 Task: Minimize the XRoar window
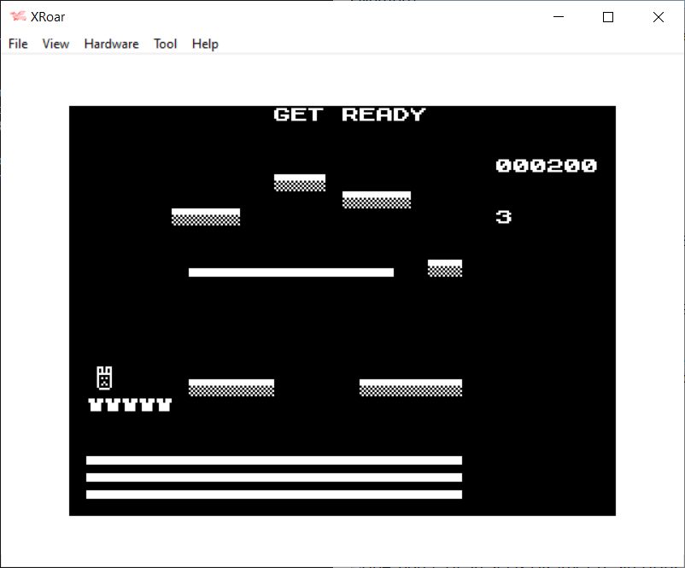[559, 17]
